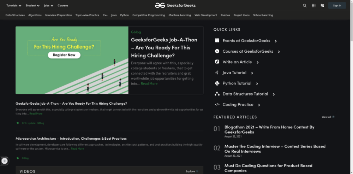
Task: Click the tag icon under Microservice Architecture article
Action: point(18,158)
